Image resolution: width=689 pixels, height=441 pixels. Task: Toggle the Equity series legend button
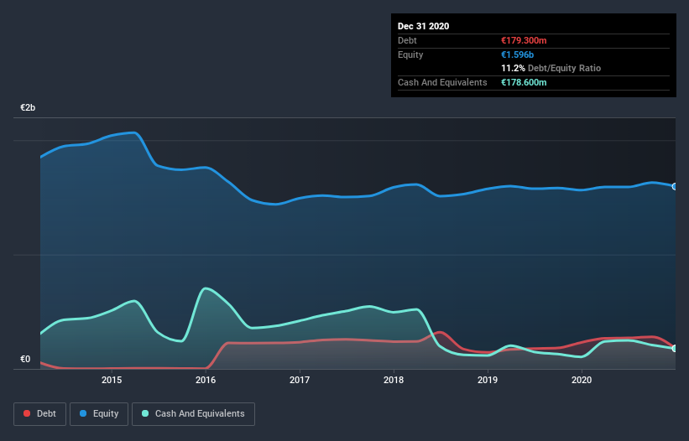pyautogui.click(x=99, y=414)
